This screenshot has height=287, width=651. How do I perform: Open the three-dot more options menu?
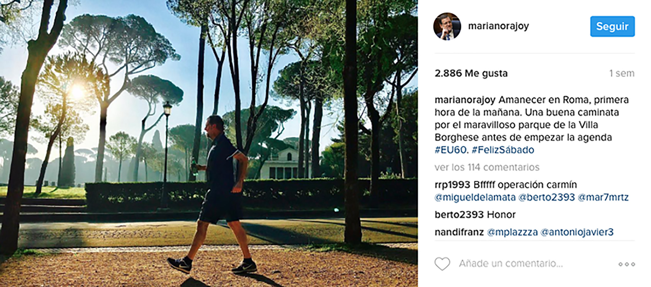tap(627, 264)
